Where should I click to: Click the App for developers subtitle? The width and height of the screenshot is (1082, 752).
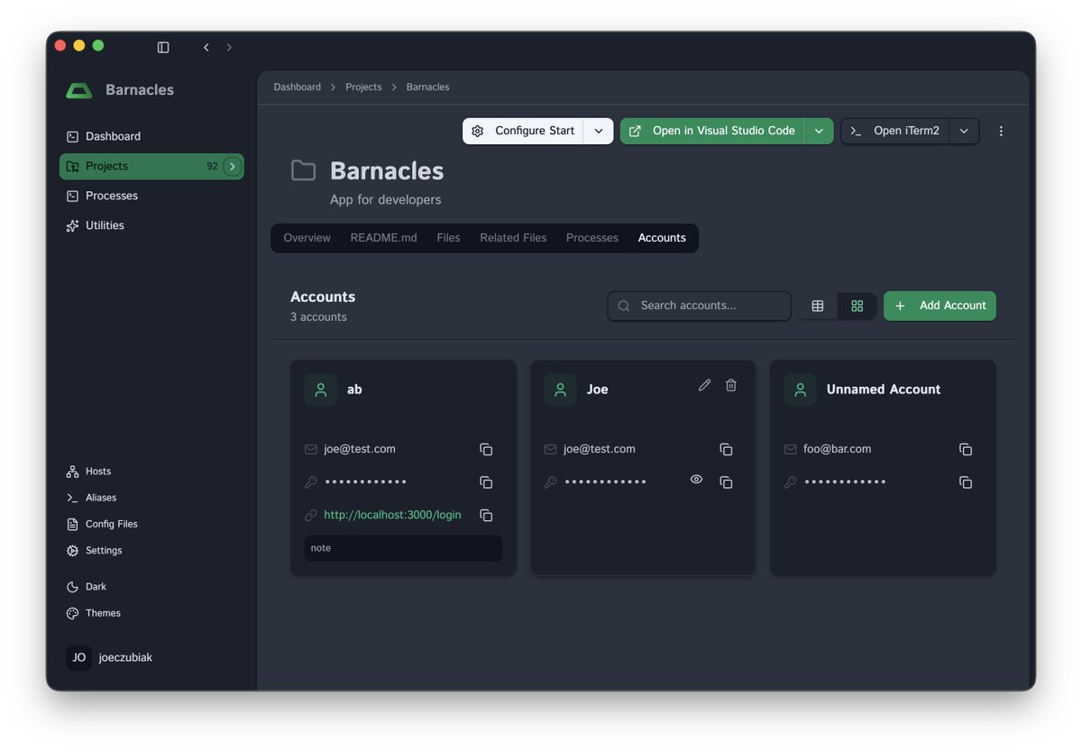(386, 199)
